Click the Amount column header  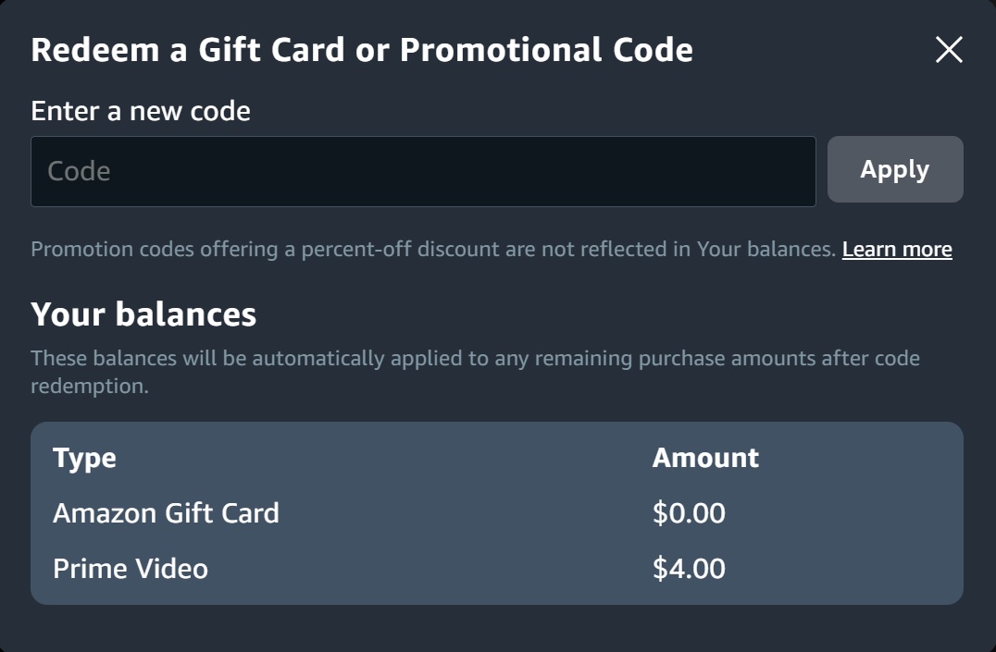point(705,458)
